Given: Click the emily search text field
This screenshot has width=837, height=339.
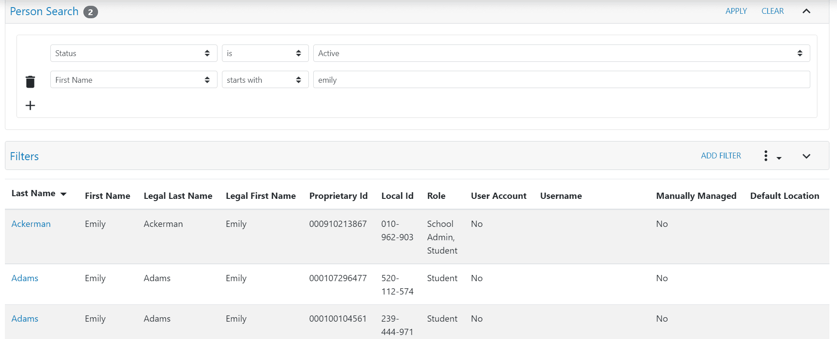Looking at the screenshot, I should pyautogui.click(x=562, y=80).
